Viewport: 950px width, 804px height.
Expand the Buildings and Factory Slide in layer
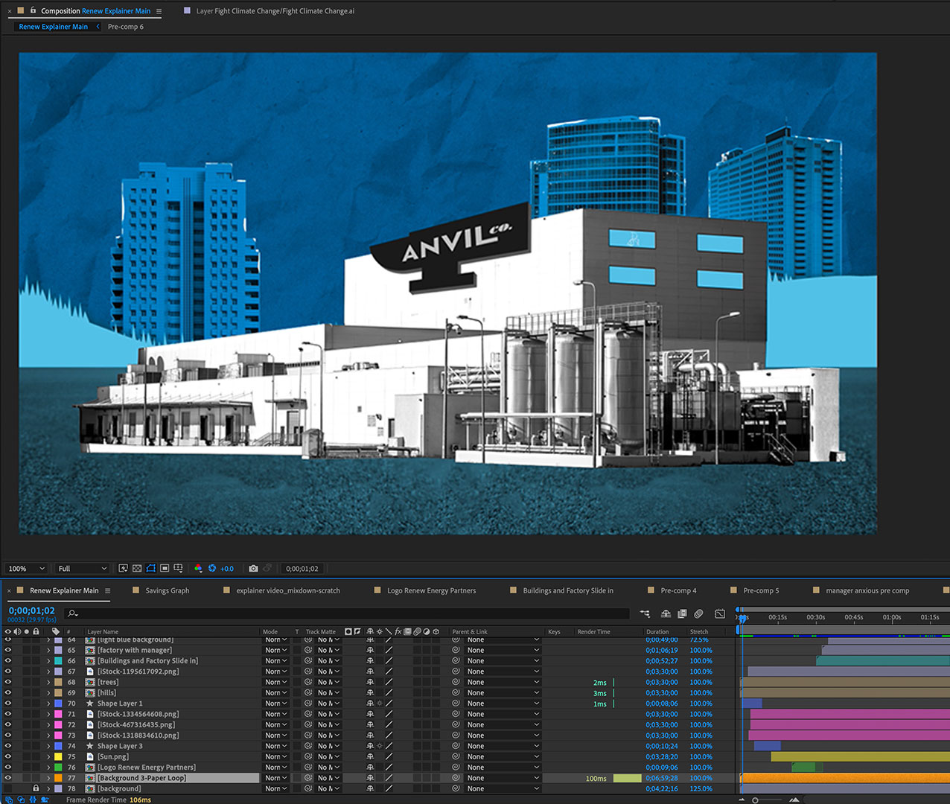pos(49,661)
